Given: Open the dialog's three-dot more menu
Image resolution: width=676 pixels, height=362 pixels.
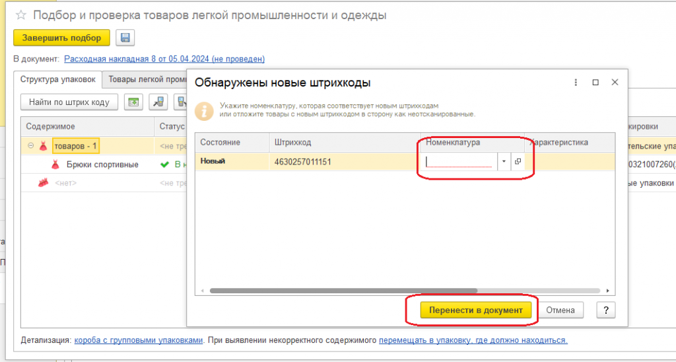Looking at the screenshot, I should pos(576,83).
